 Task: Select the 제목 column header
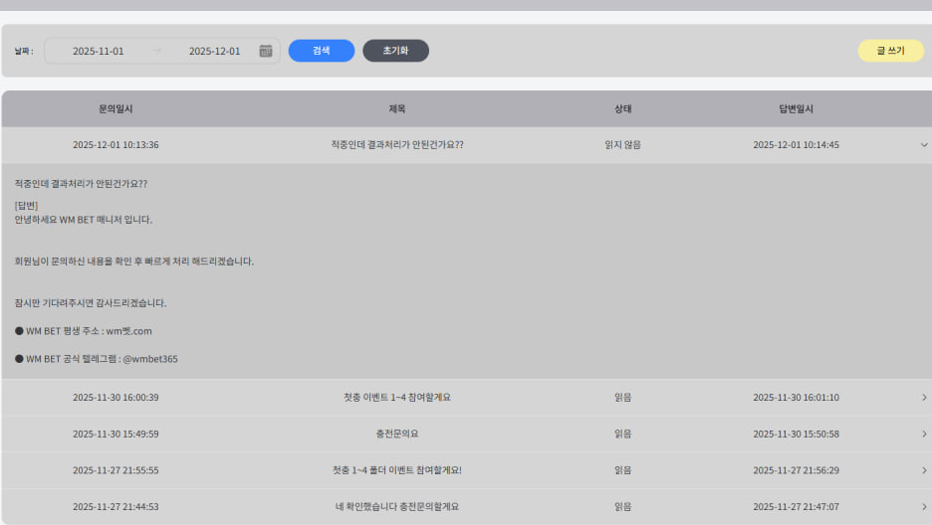(x=396, y=109)
